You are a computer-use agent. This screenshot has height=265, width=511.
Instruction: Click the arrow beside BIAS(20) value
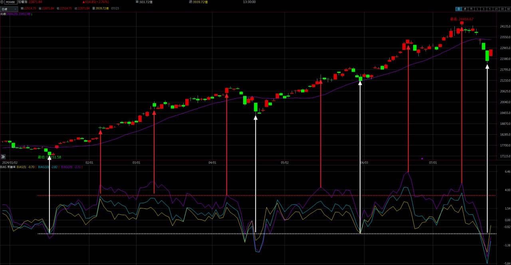point(82,167)
